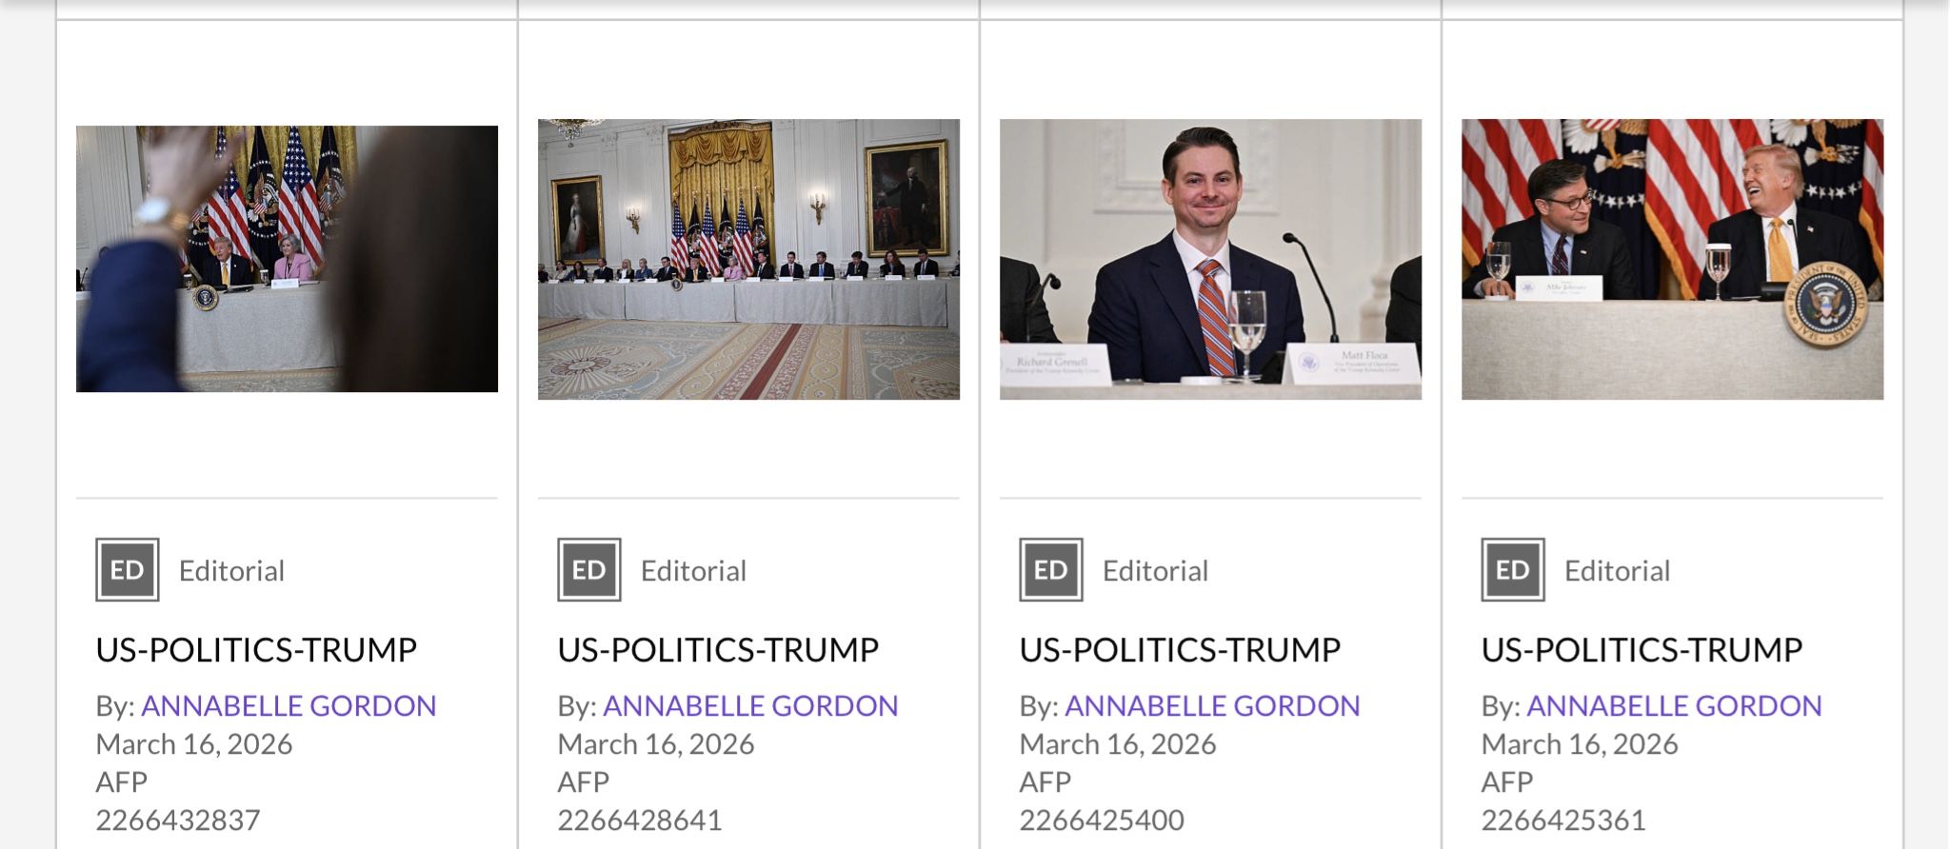Click the Editorial label for photo 2266425400
1950x849 pixels.
click(1155, 571)
